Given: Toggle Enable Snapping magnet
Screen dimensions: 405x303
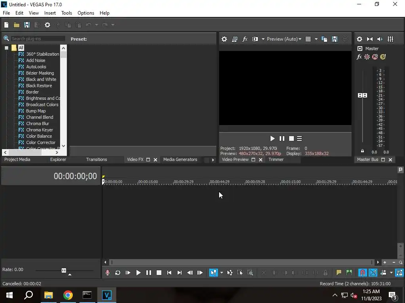Looking at the screenshot, I should pos(362,273).
